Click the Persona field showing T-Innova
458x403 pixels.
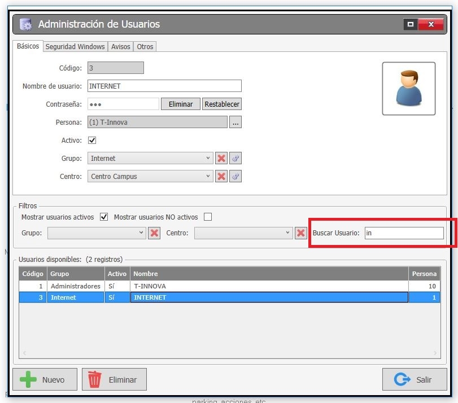(x=158, y=122)
